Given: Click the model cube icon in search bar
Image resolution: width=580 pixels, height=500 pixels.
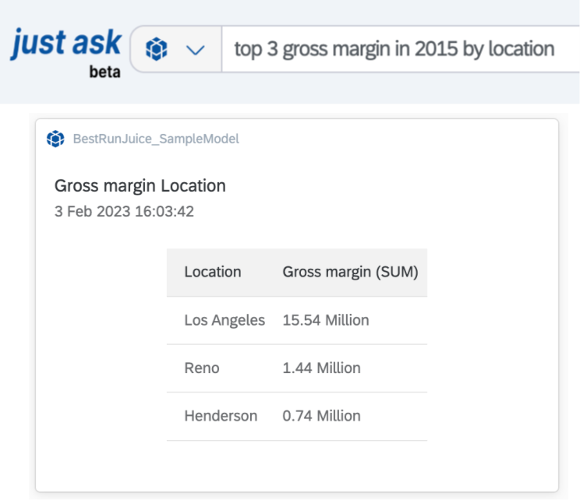Looking at the screenshot, I should pos(157,49).
